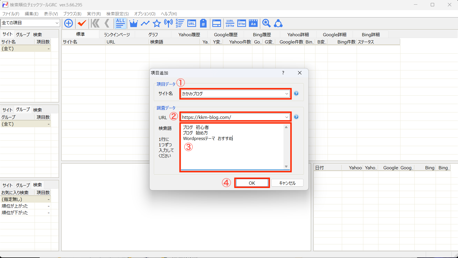Viewport: 458px width, 258px height.
Task: Select 検索 tab in middle left panel
Action: [37, 110]
